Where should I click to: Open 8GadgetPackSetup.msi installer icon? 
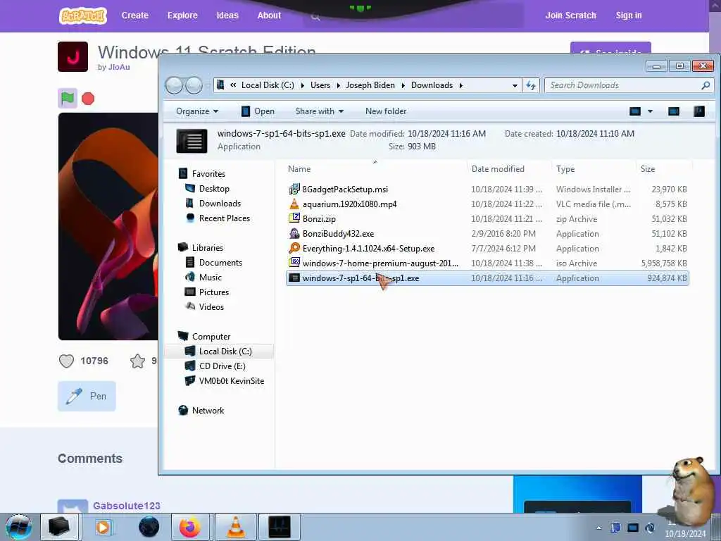pos(294,189)
